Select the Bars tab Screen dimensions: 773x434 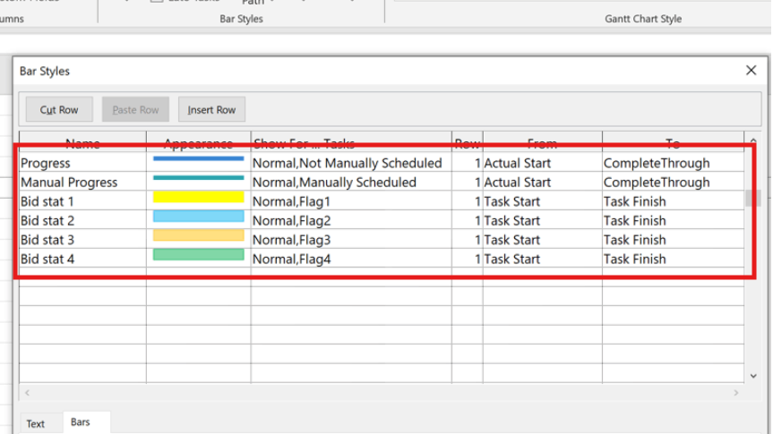click(81, 422)
